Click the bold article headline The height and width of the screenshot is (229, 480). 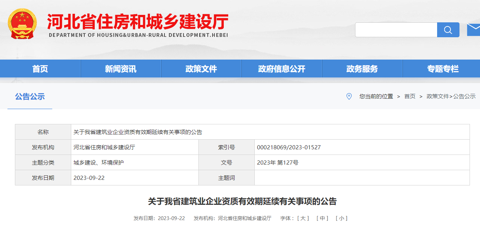pos(242,201)
